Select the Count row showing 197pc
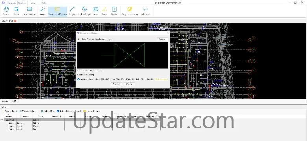Screen dimensions: 307x141 [80, 126]
